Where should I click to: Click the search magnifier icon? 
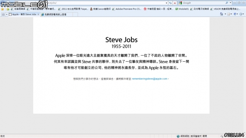point(227,3)
